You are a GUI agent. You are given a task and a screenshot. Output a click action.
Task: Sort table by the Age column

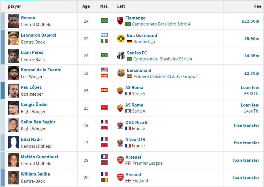(86, 6)
